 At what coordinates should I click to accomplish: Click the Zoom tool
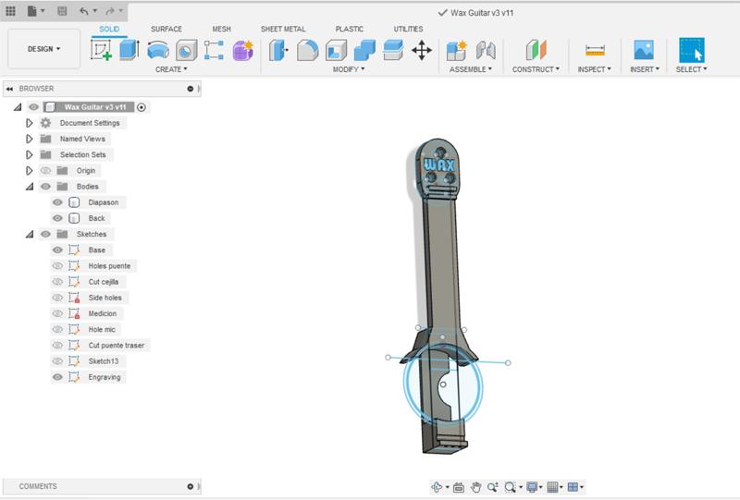pos(492,487)
